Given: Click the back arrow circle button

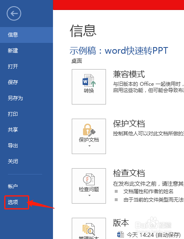Looking at the screenshot, I should (14, 14).
